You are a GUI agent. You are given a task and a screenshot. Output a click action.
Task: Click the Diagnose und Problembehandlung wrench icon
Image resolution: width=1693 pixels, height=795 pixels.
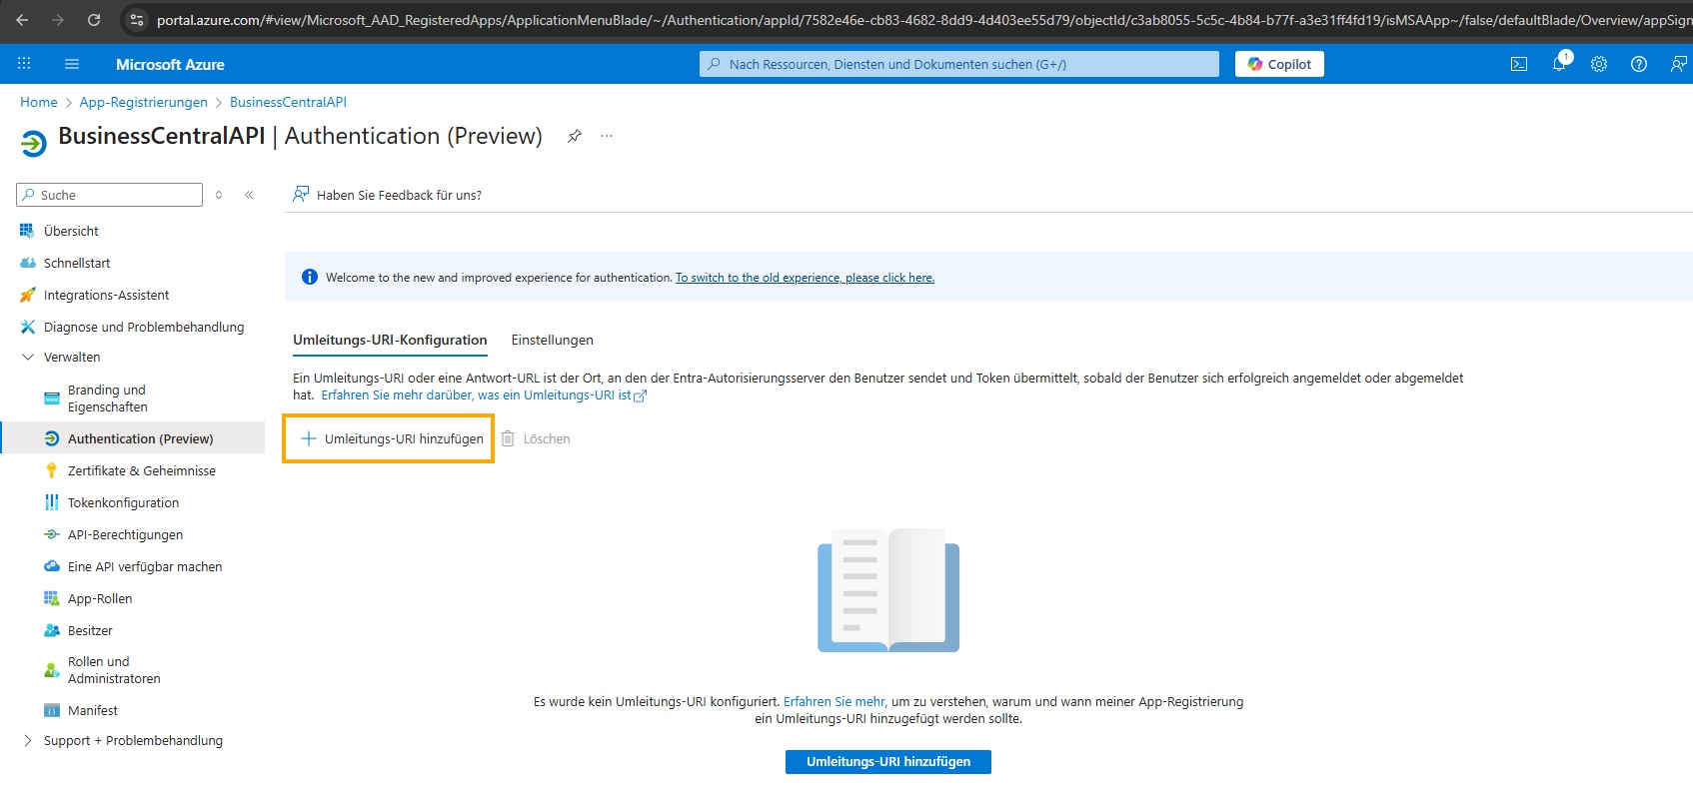click(27, 327)
